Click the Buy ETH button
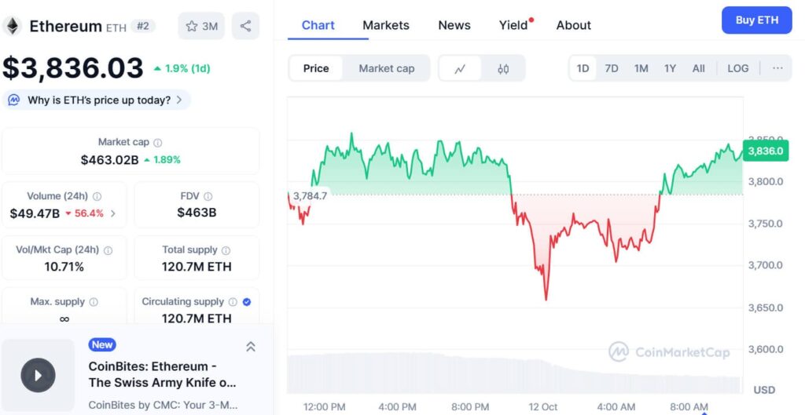 coord(756,20)
